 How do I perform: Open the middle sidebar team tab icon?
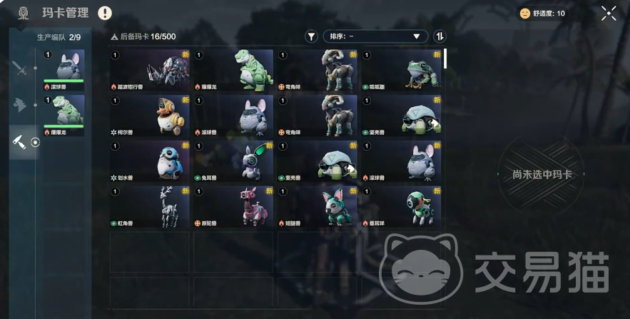(19, 105)
